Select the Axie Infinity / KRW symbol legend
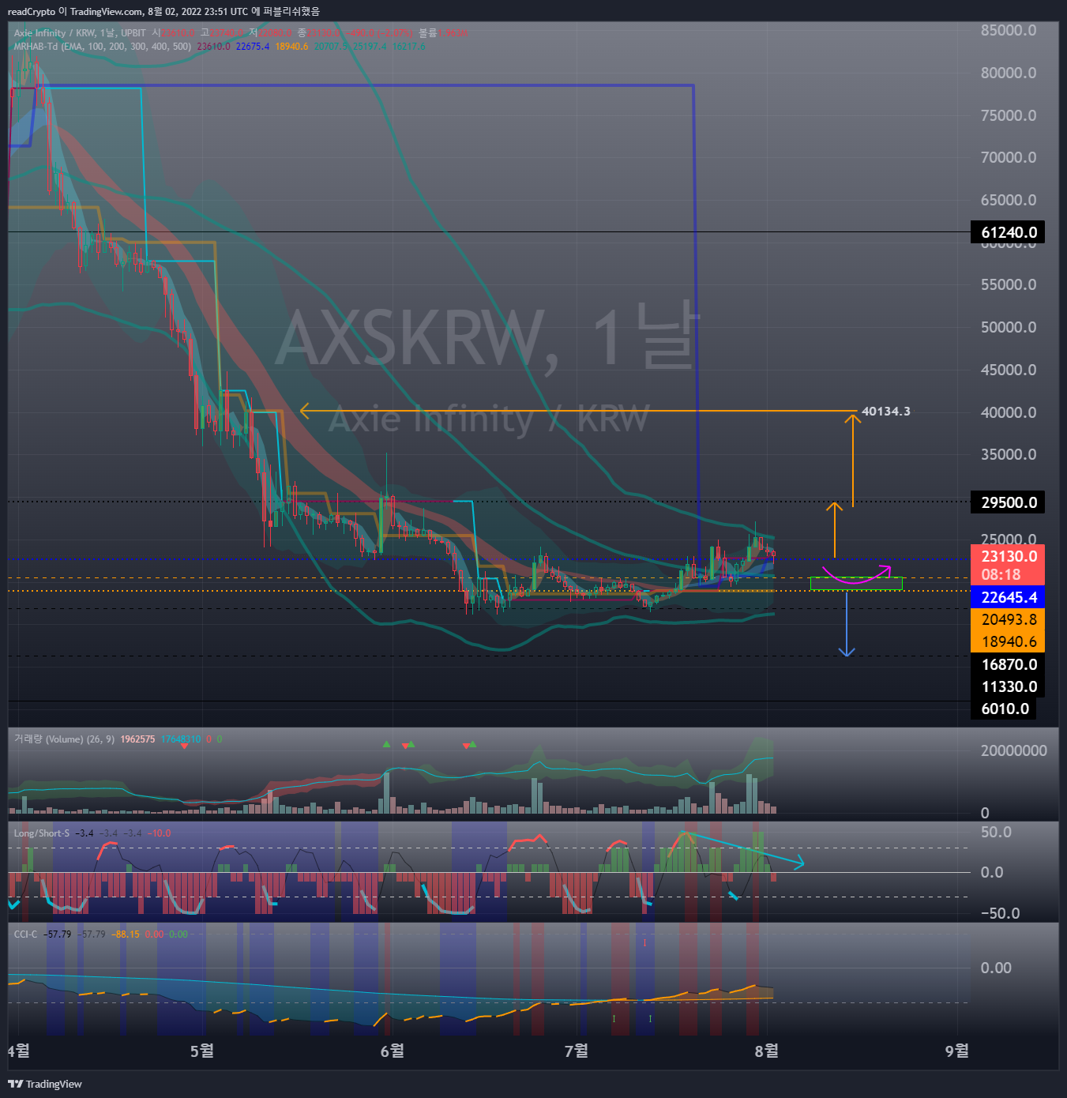 click(x=80, y=33)
